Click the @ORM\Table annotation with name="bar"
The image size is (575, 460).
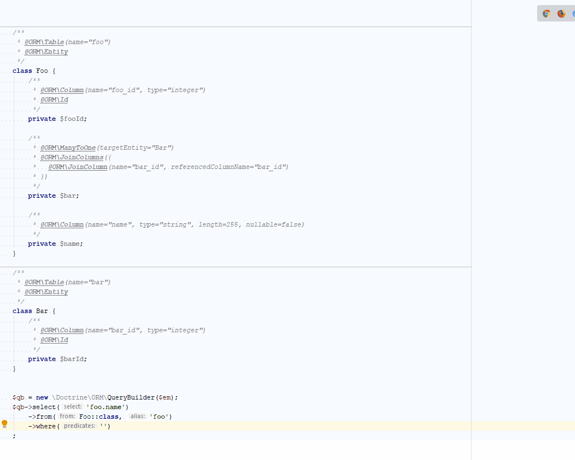point(44,283)
